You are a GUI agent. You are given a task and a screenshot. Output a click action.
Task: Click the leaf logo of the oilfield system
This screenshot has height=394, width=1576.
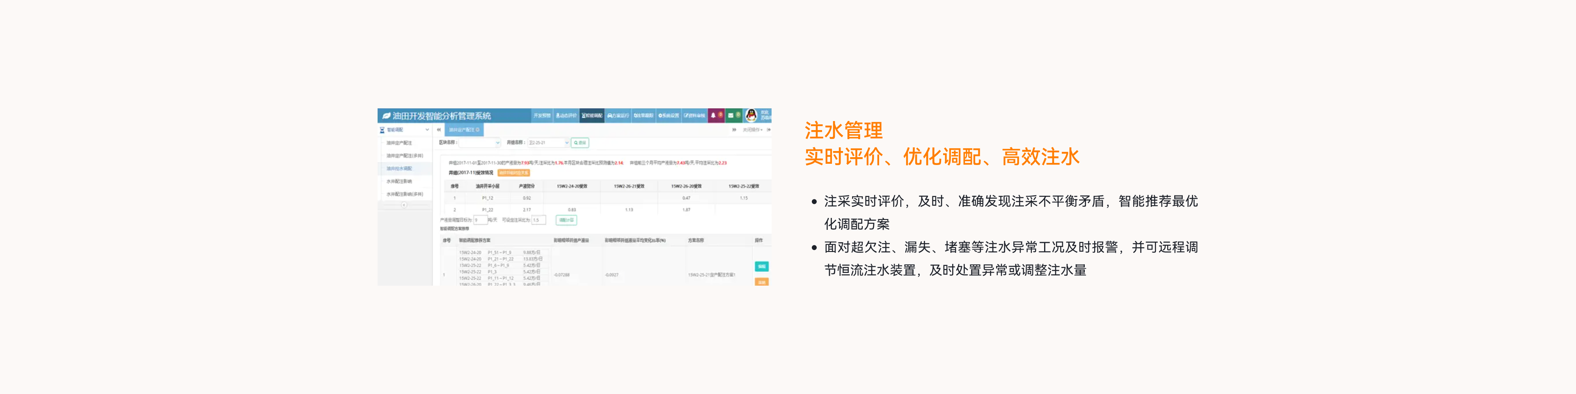pyautogui.click(x=386, y=116)
